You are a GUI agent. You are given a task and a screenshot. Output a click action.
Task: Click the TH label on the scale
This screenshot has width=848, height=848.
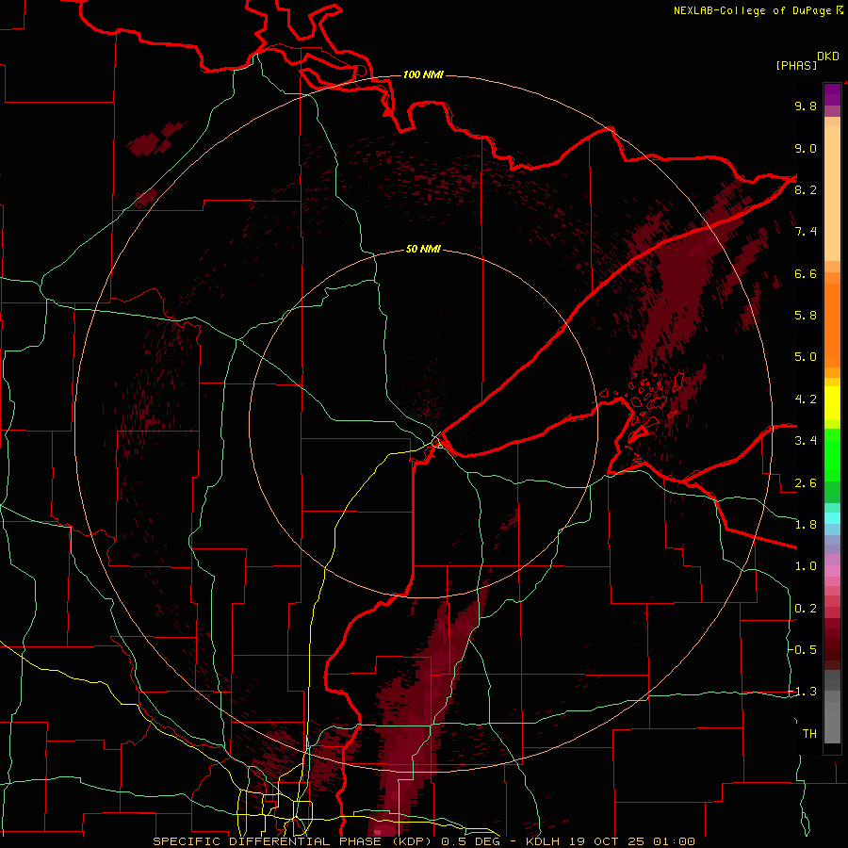[809, 734]
